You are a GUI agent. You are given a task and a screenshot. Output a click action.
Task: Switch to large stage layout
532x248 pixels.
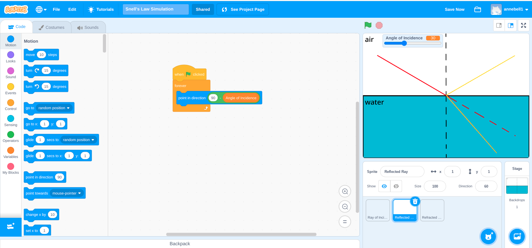[511, 25]
